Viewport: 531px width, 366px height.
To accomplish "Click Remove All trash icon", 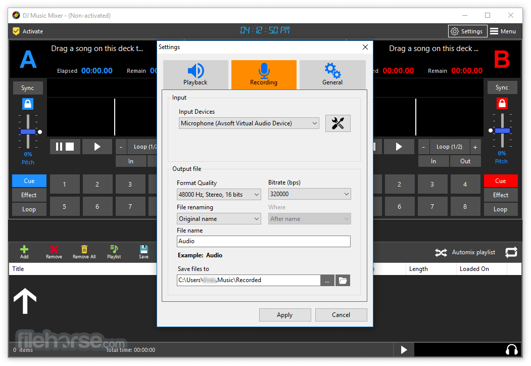I will (84, 252).
